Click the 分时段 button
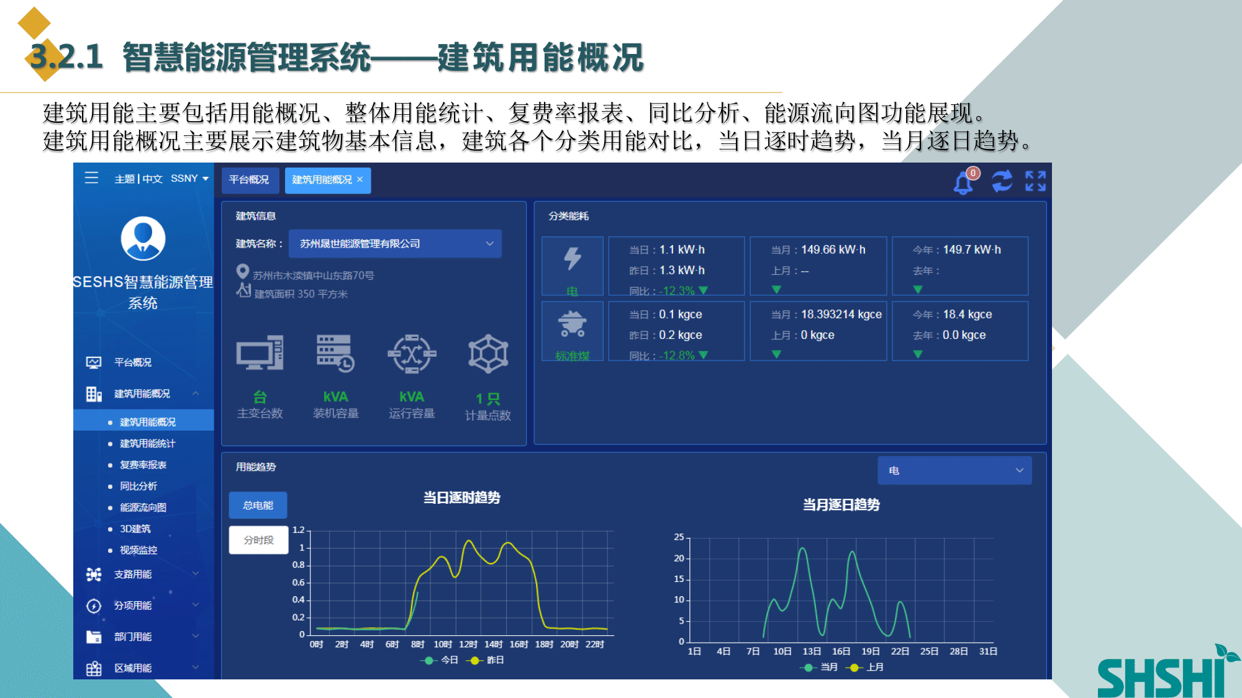The image size is (1242, 698). pos(259,540)
